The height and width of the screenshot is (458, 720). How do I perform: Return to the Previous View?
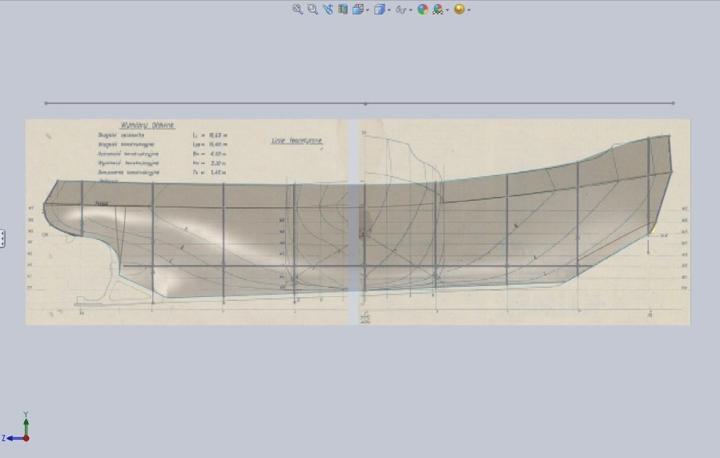(328, 10)
